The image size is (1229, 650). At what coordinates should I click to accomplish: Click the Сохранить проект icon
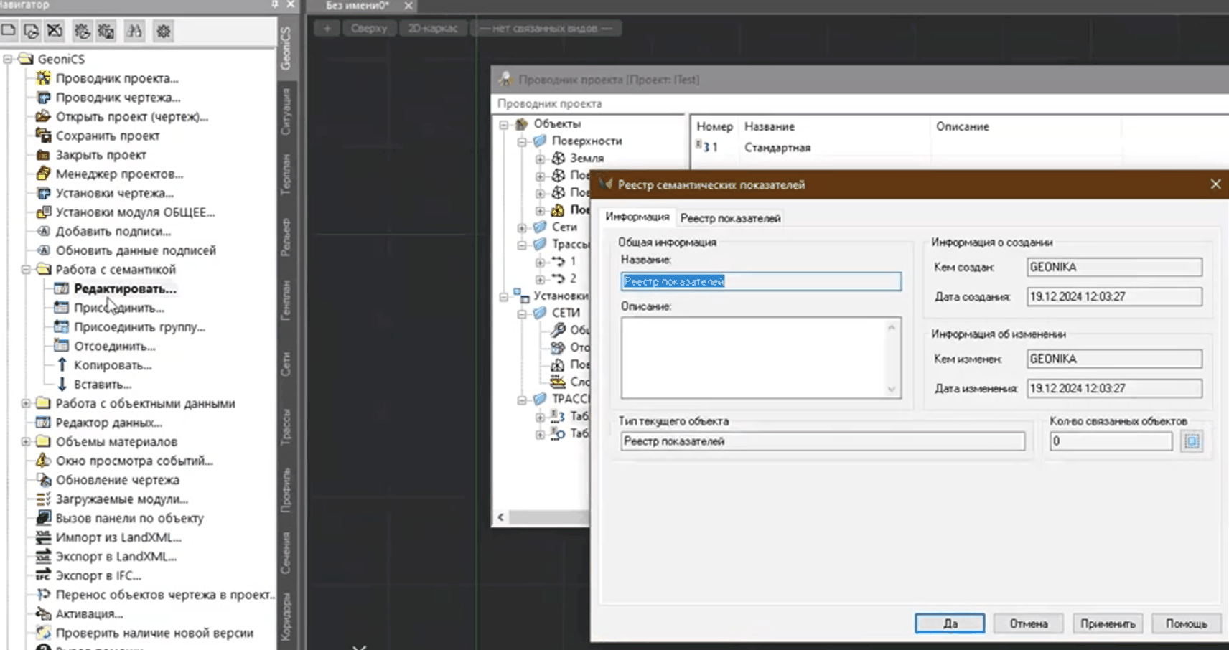click(x=43, y=136)
